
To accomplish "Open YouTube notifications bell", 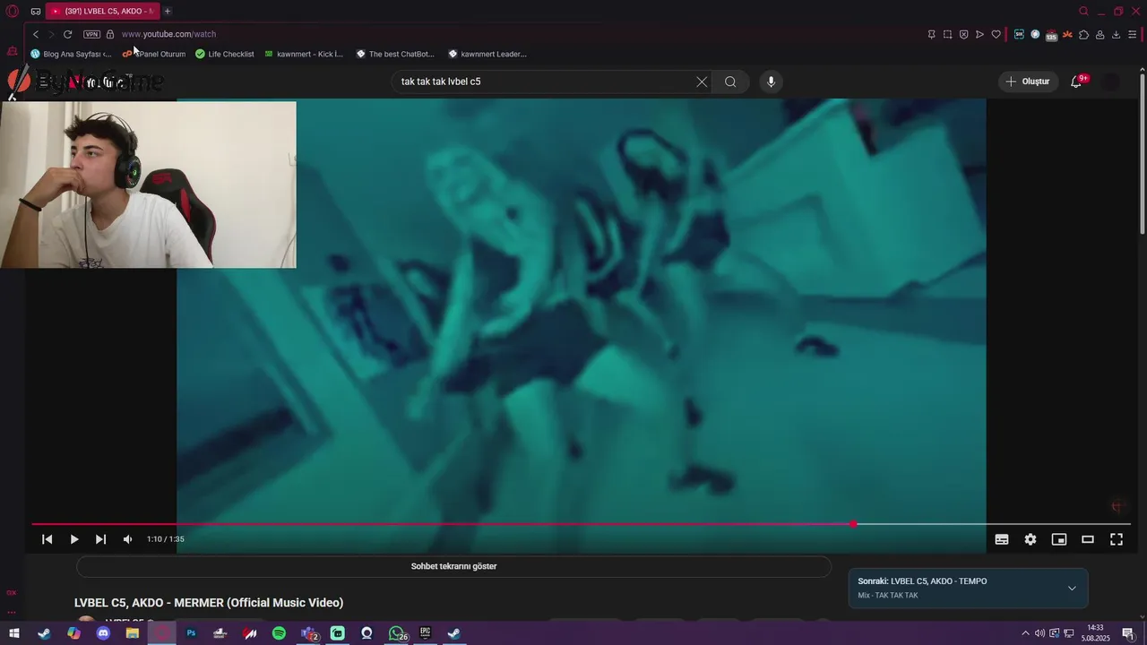I will 1077,82.
